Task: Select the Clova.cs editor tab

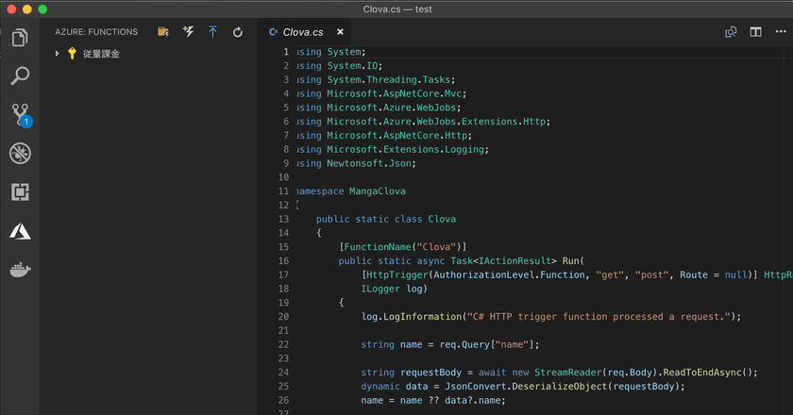Action: (302, 32)
